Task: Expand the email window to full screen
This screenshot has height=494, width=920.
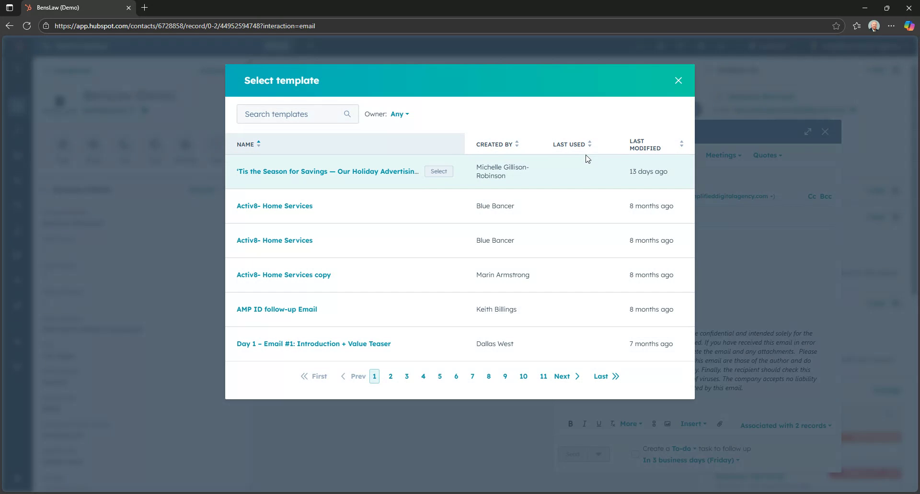Action: [808, 132]
